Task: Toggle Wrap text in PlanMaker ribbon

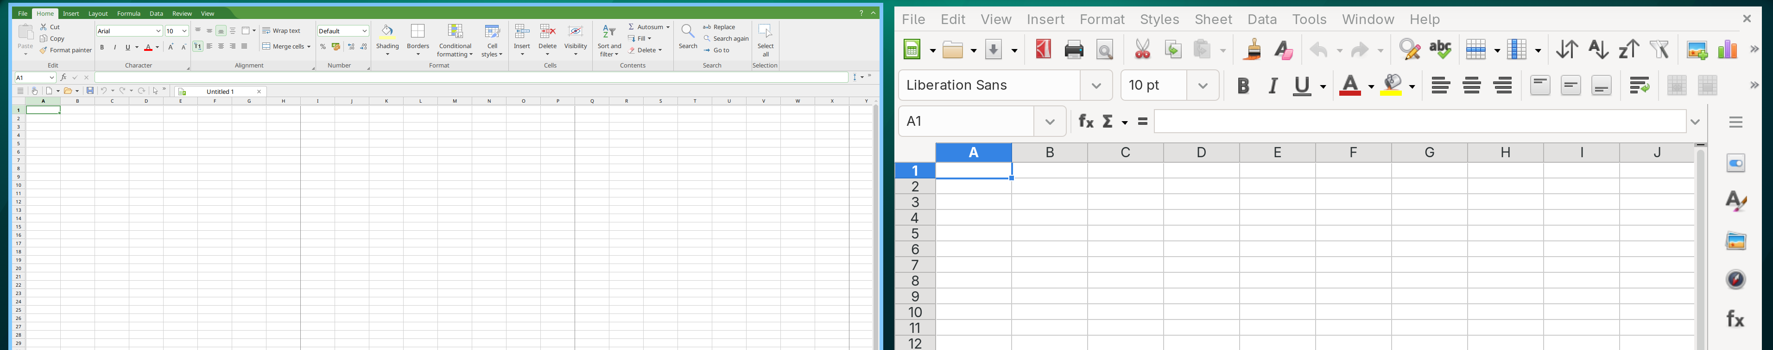Action: click(x=281, y=31)
